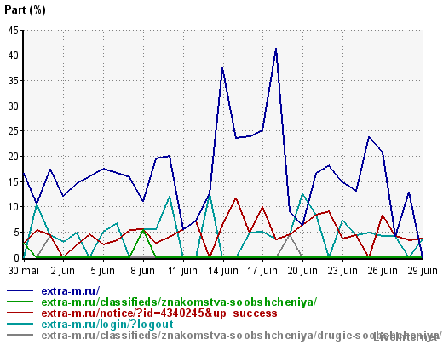
Task: Click the 14 juin x-axis label
Action: 223,271
